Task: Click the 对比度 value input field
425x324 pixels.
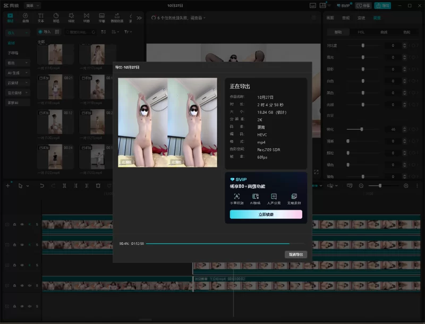Action: [393, 46]
